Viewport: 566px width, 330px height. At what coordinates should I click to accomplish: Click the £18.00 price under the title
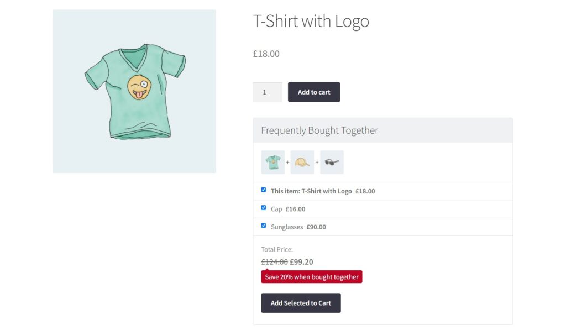pyautogui.click(x=266, y=54)
